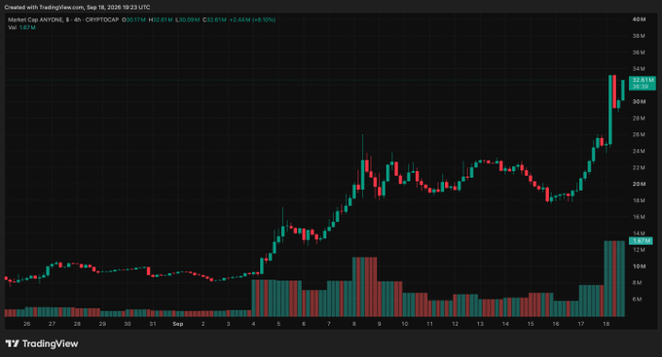Screen dimensions: 662x357
Task: Click the open value 'O30.17M' in legend
Action: click(x=133, y=19)
